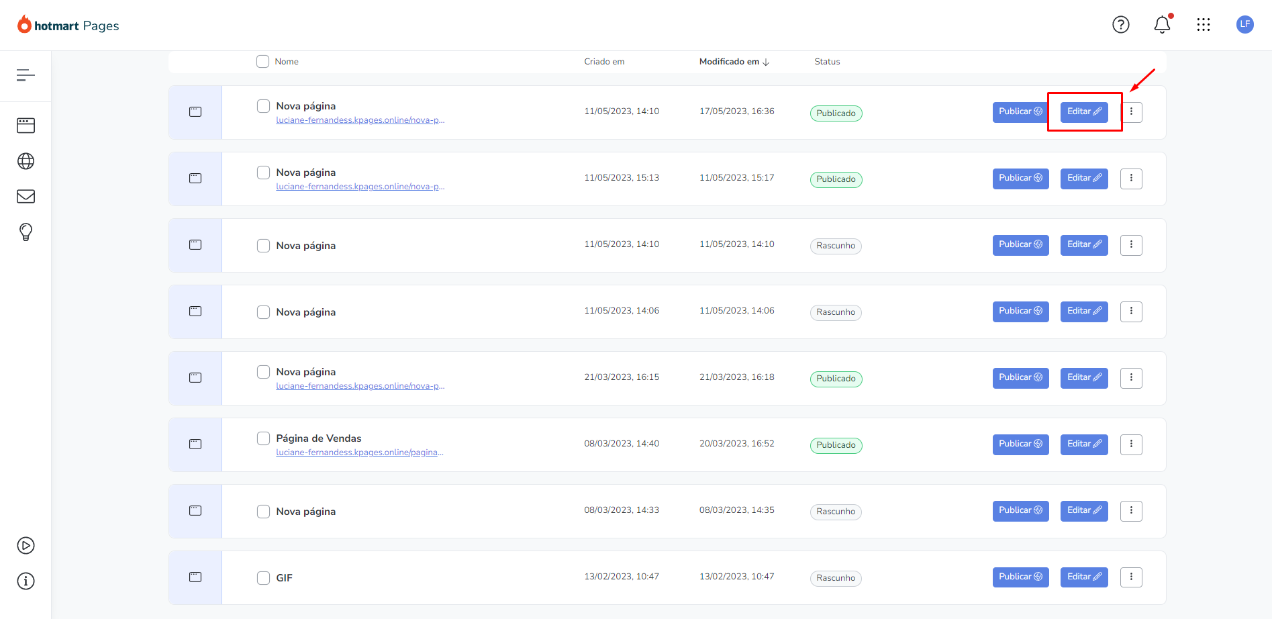
Task: Edit the page created 21/03/2023
Action: pos(1084,378)
